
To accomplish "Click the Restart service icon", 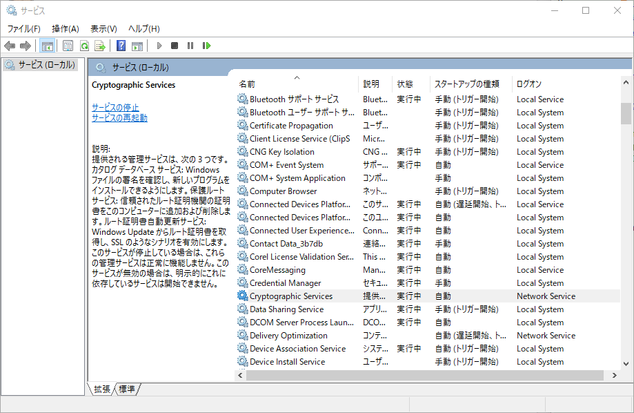I will (x=206, y=46).
